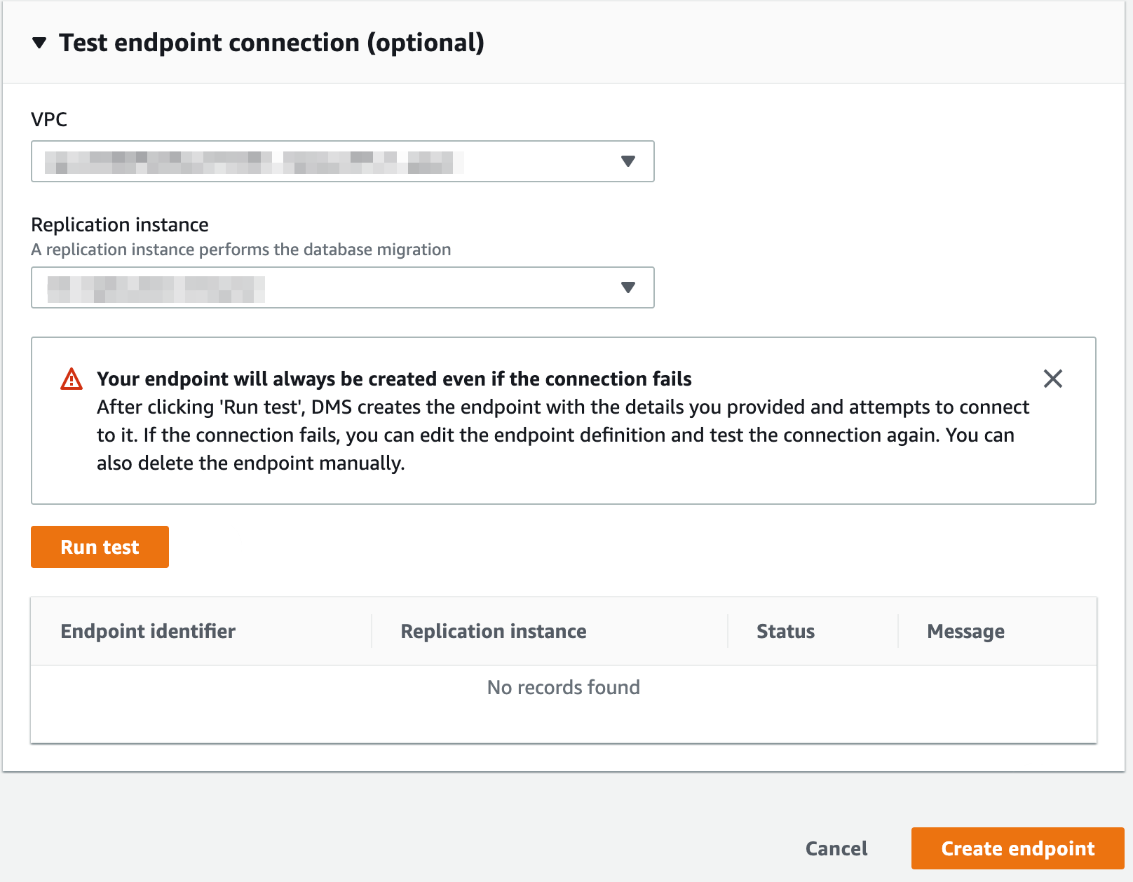The height and width of the screenshot is (882, 1133).
Task: Click Cancel to abort endpoint creation
Action: (x=836, y=848)
